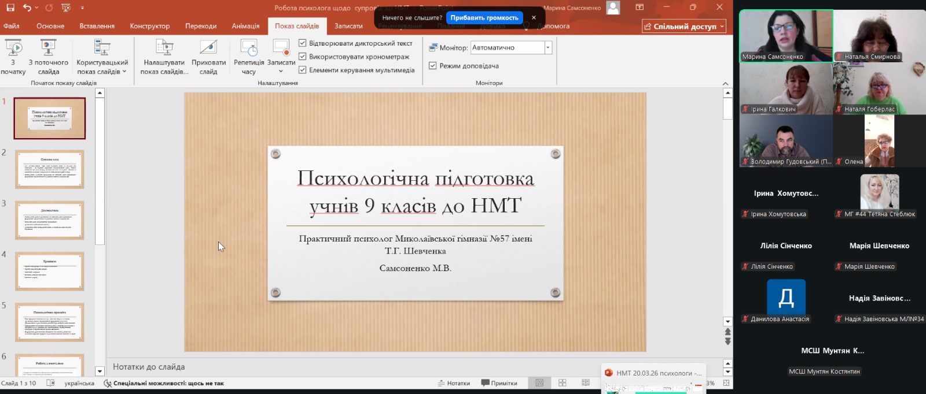The height and width of the screenshot is (394, 926).
Task: Toggle Використовувати хронометраж checkbox
Action: pyautogui.click(x=302, y=57)
